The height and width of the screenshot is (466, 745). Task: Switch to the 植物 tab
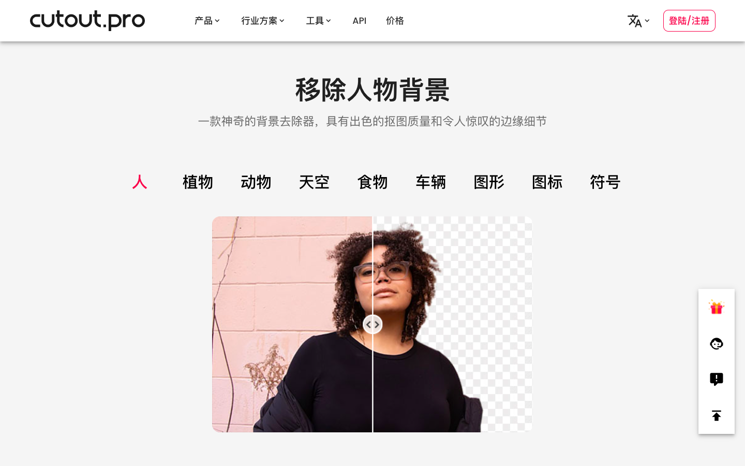tap(198, 182)
